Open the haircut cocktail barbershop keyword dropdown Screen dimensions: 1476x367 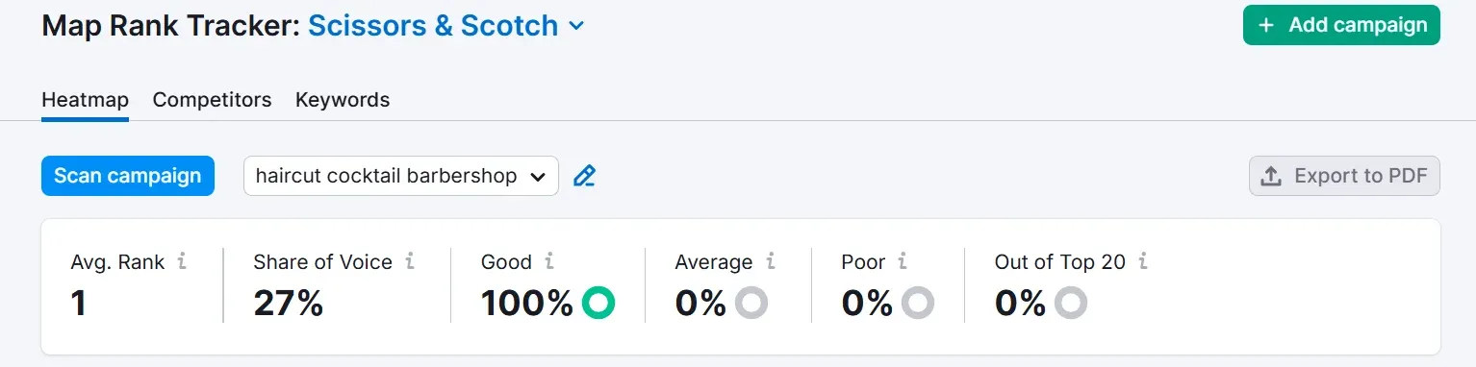(401, 176)
